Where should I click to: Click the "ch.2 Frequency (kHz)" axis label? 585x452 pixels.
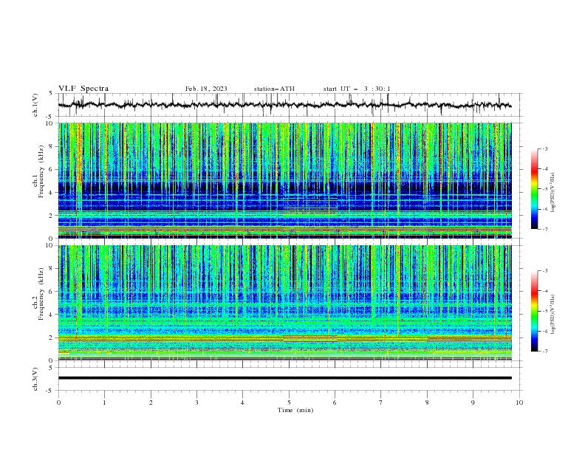tap(38, 294)
